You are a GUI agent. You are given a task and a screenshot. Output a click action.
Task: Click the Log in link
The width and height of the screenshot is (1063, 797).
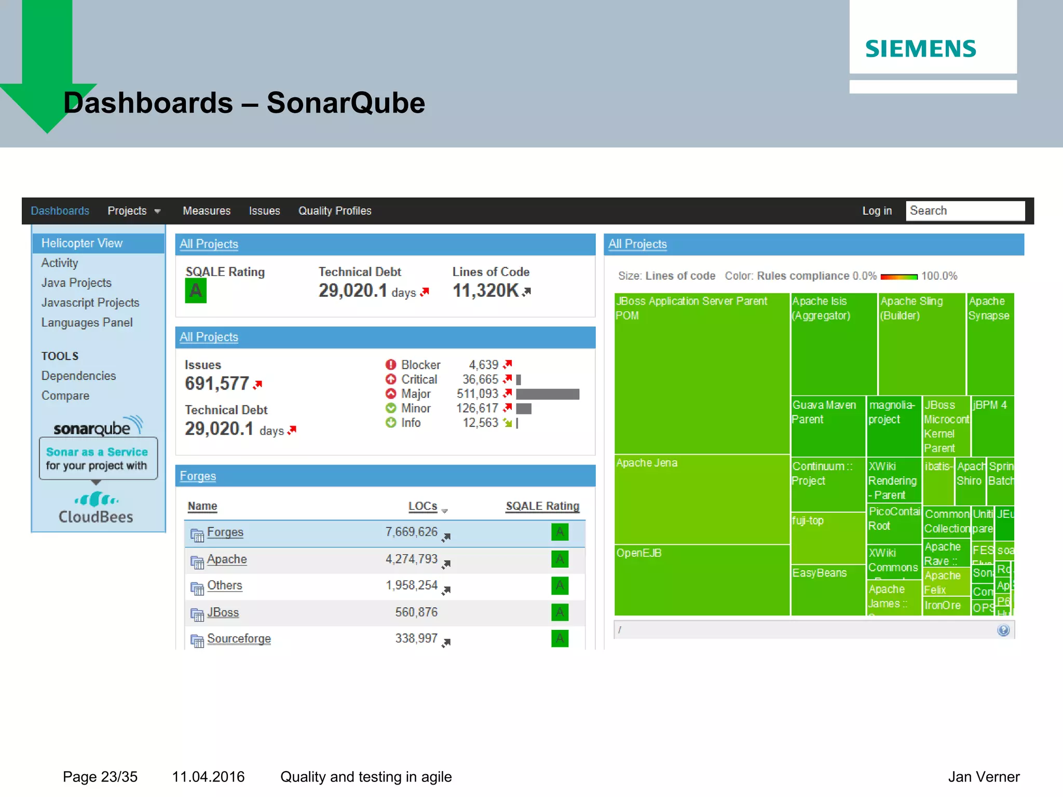tap(877, 211)
